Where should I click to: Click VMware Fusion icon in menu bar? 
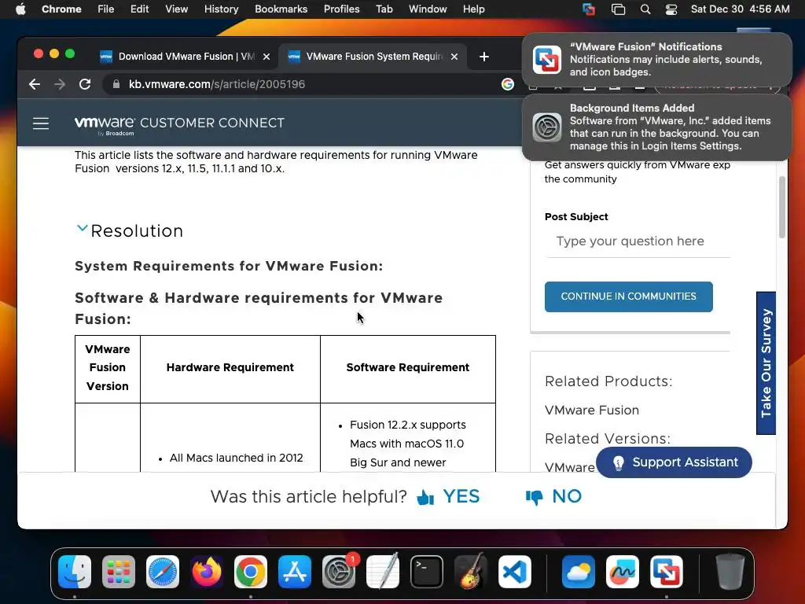point(589,9)
